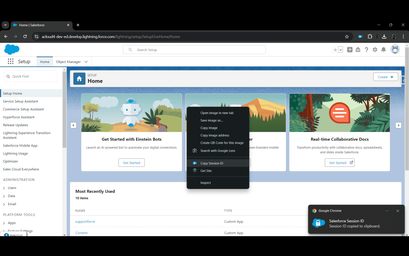Click Get Started under Einstein Bots
This screenshot has height=256, width=409.
tap(132, 163)
